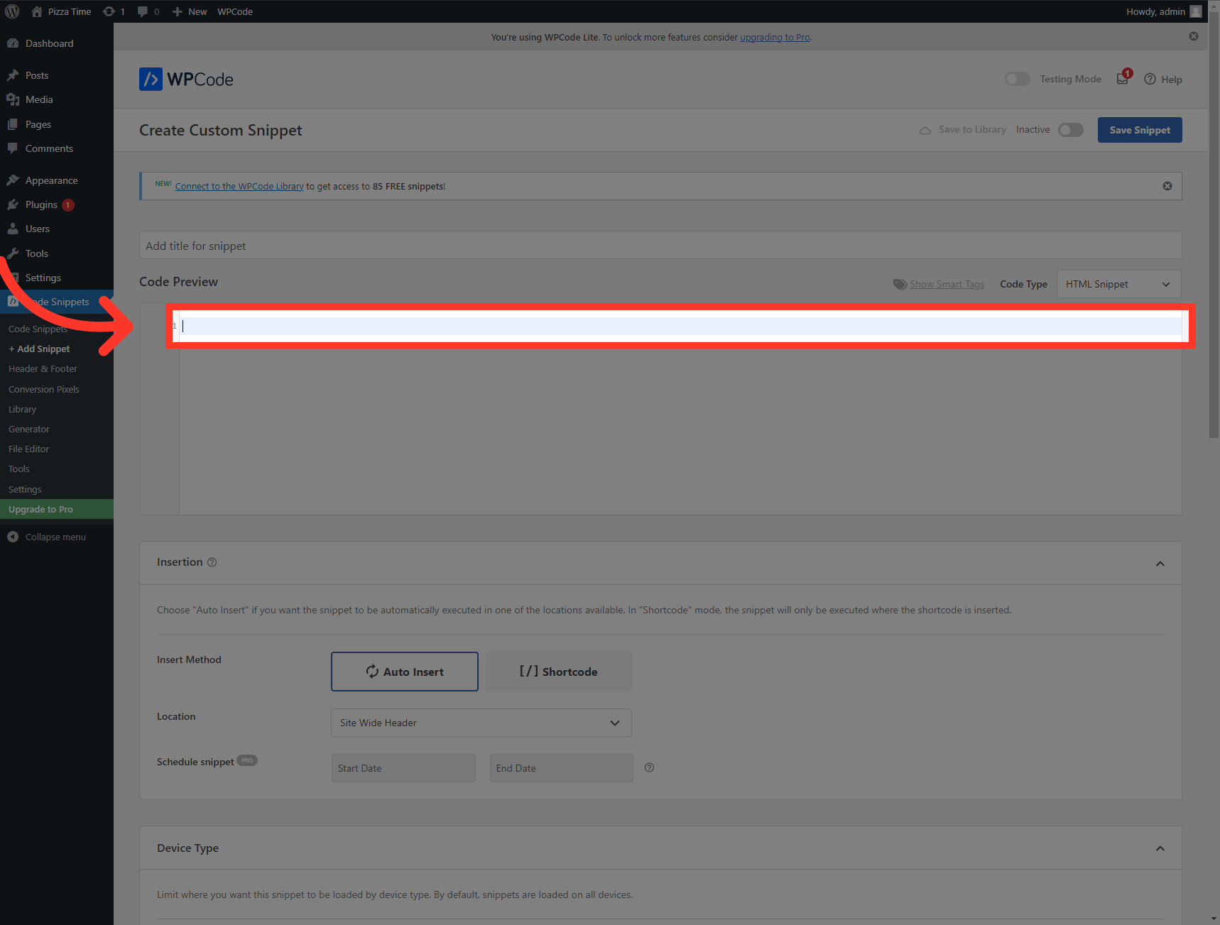
Task: Collapse the Device Type section
Action: [1160, 848]
